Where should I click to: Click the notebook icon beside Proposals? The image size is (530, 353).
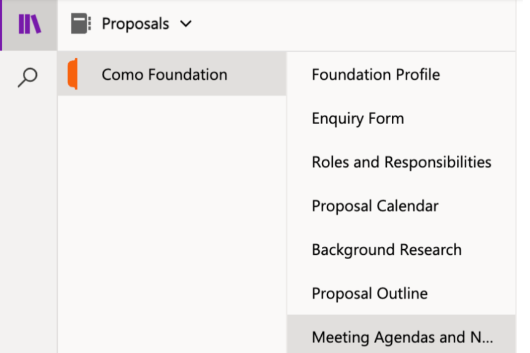tap(81, 24)
